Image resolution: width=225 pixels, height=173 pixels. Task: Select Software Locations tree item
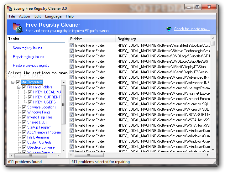(42, 107)
